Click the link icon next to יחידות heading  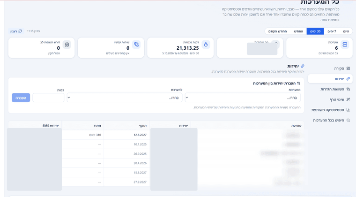pos(302,66)
